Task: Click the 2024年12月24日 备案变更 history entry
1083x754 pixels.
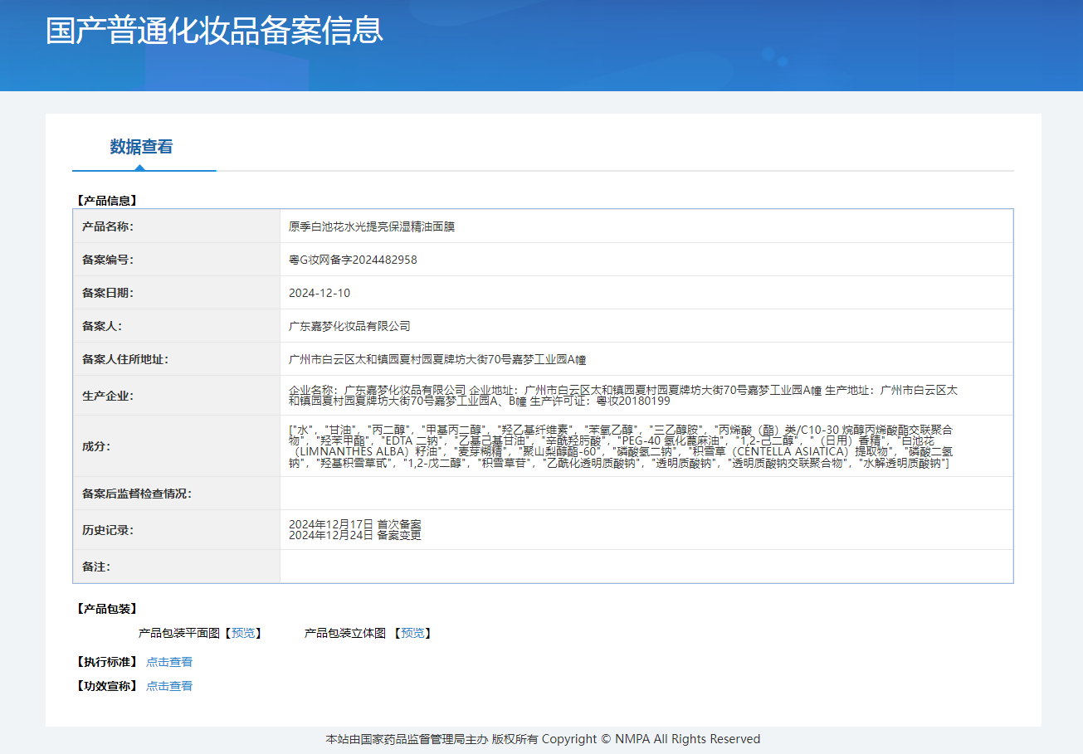Action: [x=354, y=536]
